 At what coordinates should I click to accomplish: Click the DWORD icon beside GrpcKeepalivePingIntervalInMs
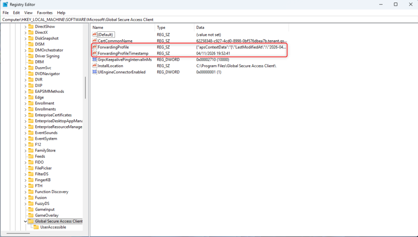94,59
